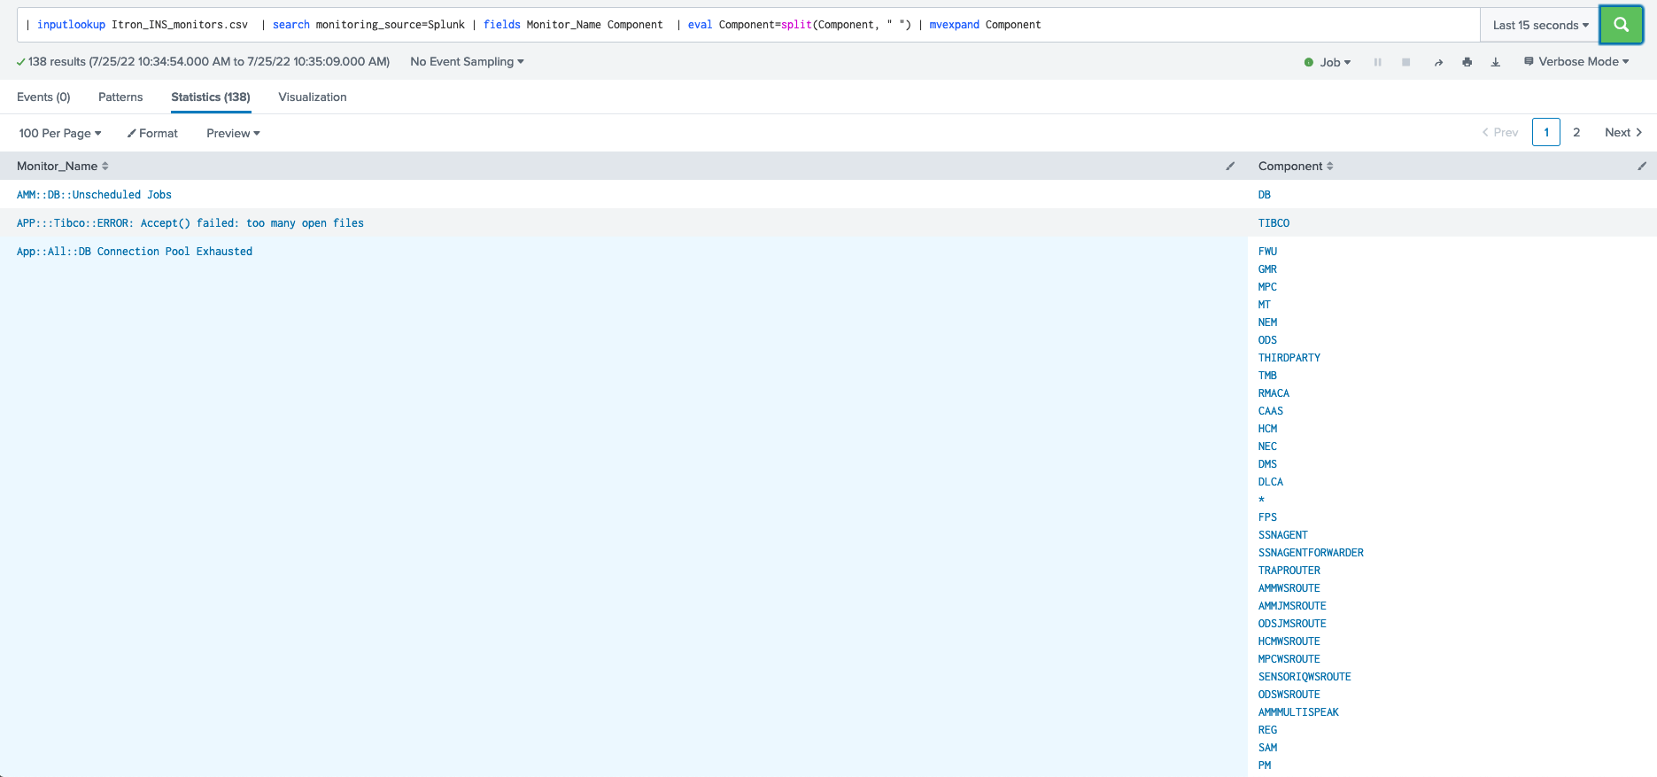Switch to the Patterns tab
Viewport: 1657px width, 777px height.
pos(120,97)
